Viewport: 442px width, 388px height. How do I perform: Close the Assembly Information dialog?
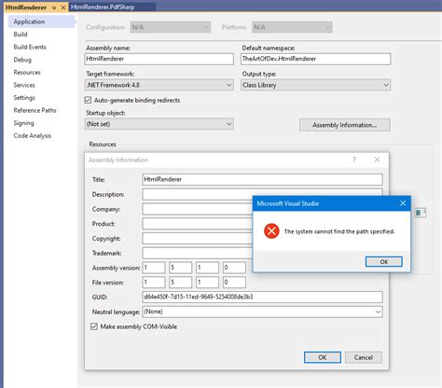pyautogui.click(x=377, y=159)
